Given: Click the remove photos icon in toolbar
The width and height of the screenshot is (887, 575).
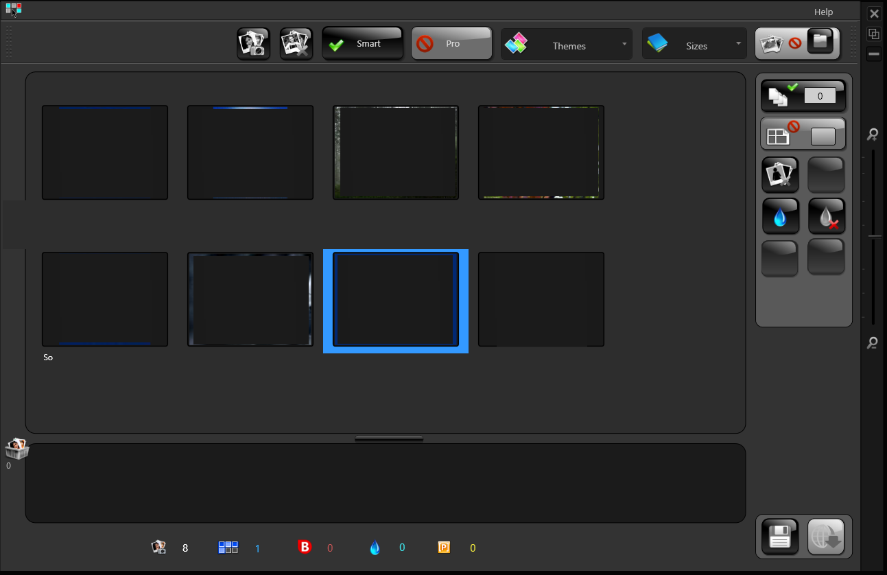Looking at the screenshot, I should point(296,44).
